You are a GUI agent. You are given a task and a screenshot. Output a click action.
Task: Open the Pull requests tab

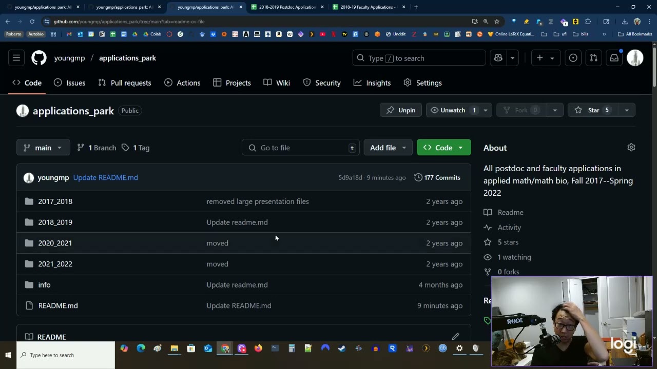coord(125,83)
